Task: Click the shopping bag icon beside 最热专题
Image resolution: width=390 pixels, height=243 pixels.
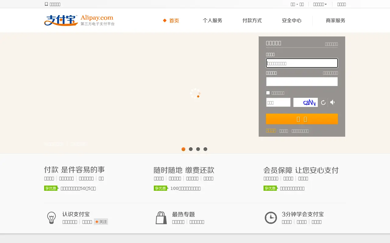Action: pyautogui.click(x=161, y=218)
